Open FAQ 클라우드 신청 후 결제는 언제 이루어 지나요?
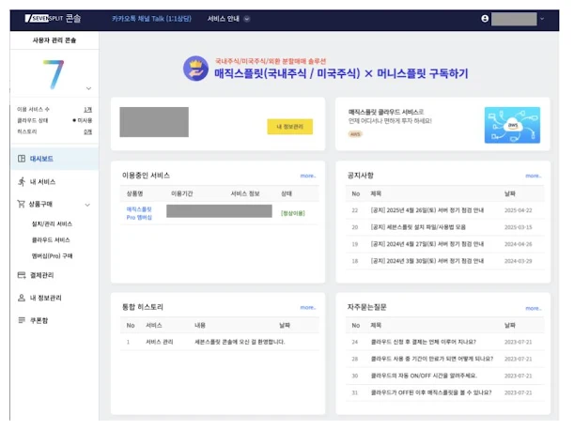Screen dimensions: 574x430 423,342
